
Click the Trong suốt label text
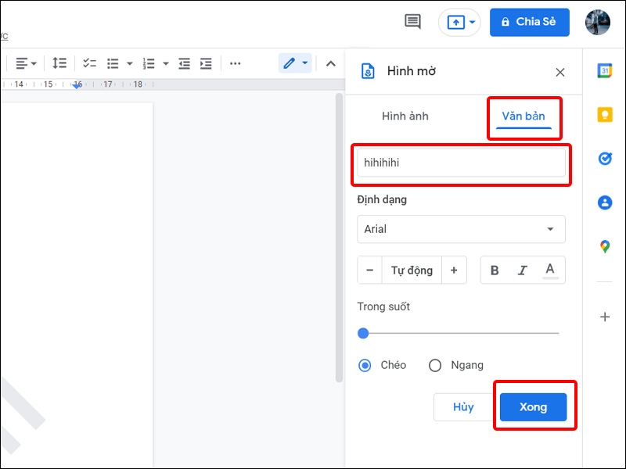coord(383,306)
